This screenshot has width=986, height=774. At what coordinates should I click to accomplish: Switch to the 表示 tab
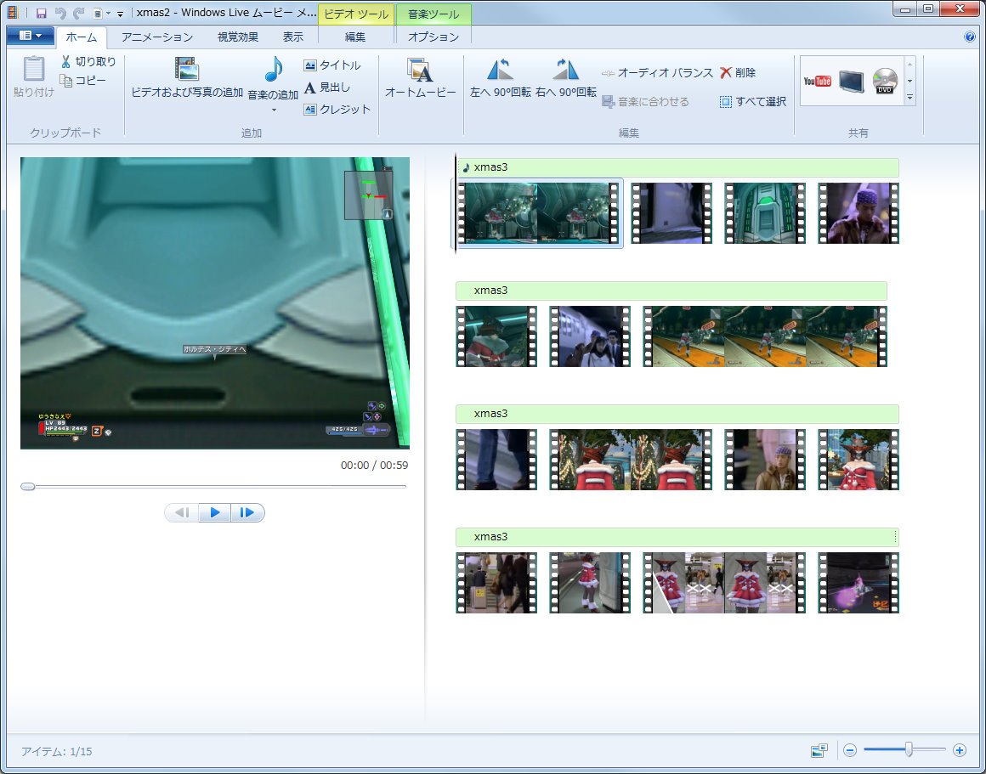(293, 37)
